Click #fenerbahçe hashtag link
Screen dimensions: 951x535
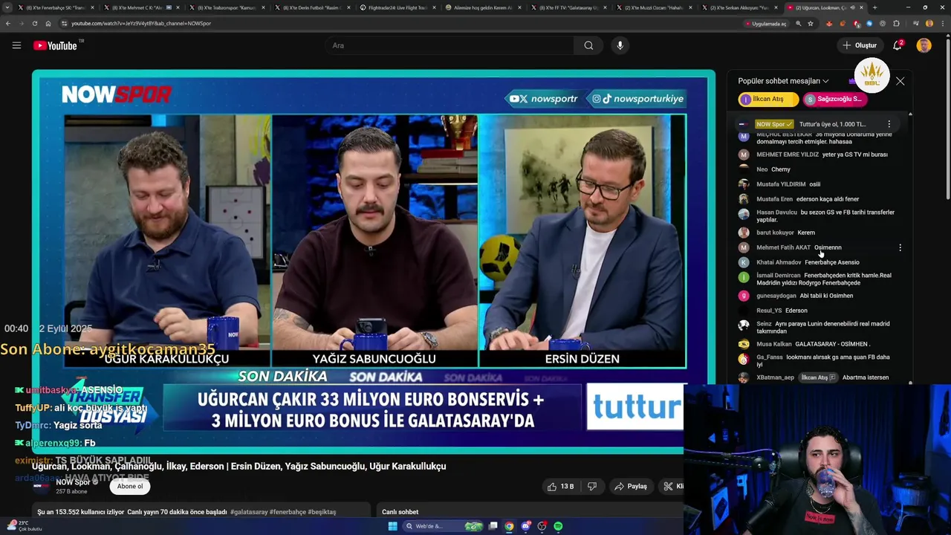coord(287,512)
